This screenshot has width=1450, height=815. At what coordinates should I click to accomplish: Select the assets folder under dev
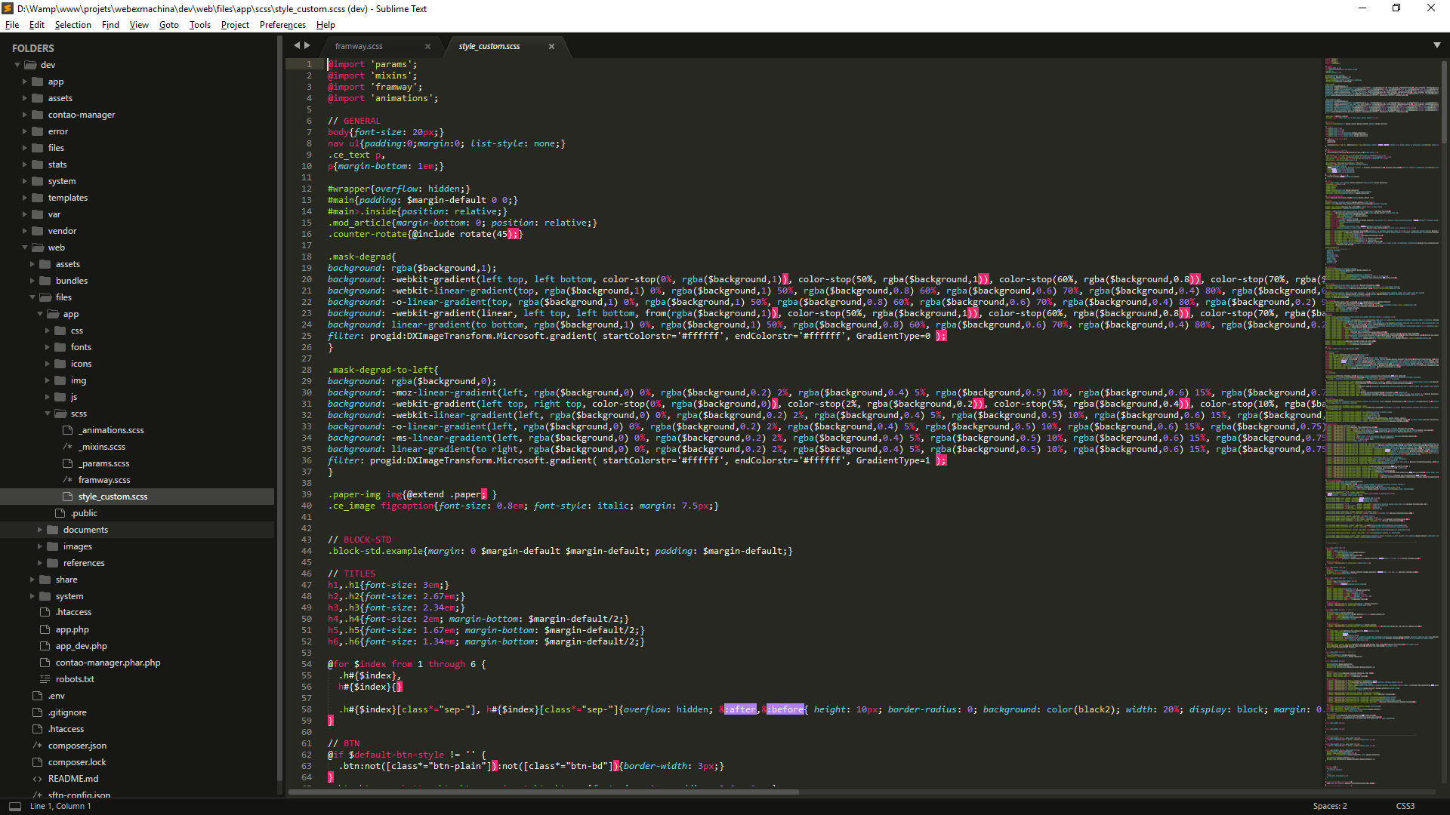click(x=60, y=98)
